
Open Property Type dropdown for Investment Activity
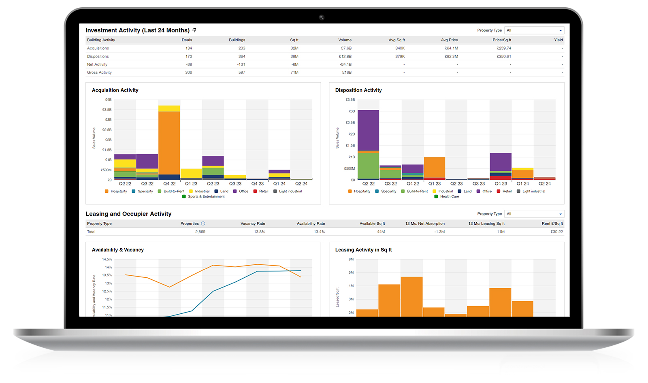534,30
